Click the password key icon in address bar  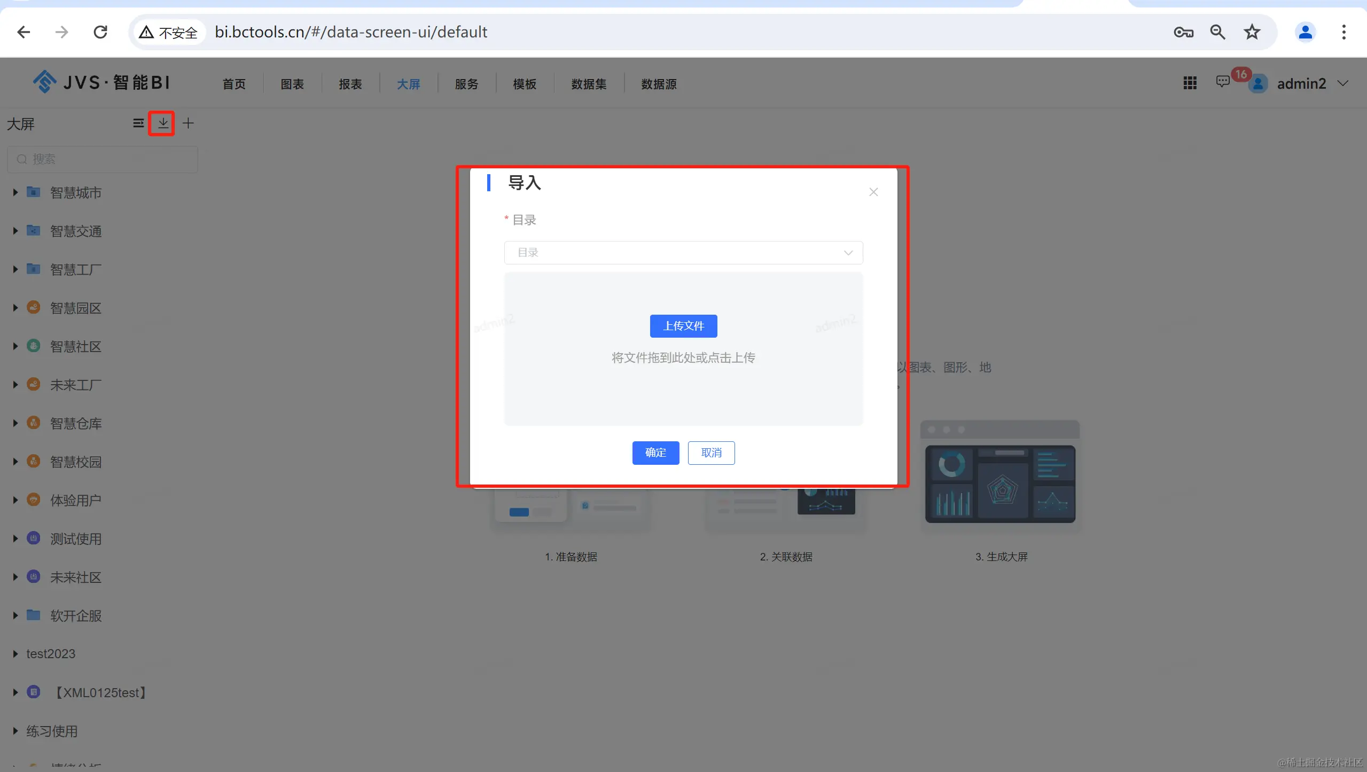[x=1183, y=32]
